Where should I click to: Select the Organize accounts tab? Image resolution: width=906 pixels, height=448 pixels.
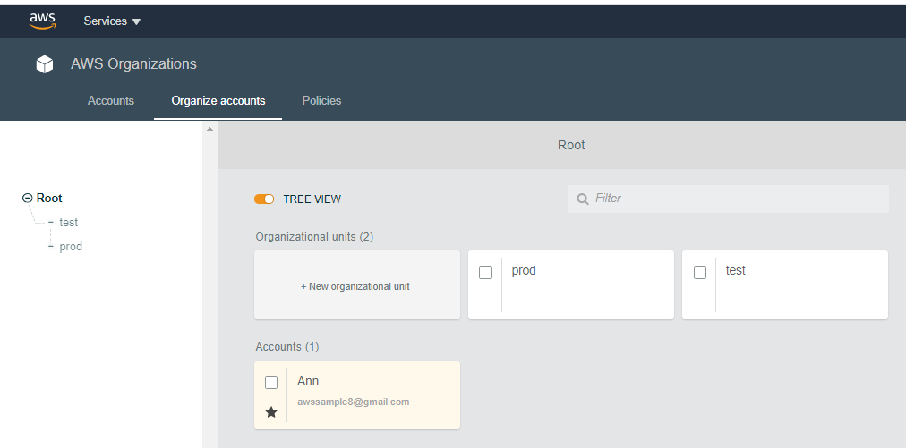(x=218, y=101)
